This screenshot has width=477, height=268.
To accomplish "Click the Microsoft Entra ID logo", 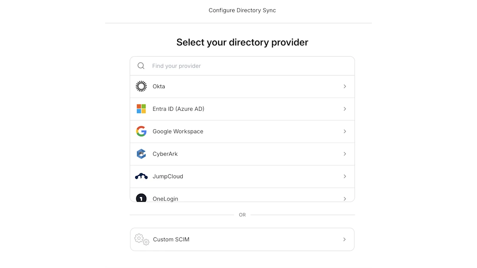I will tap(141, 109).
